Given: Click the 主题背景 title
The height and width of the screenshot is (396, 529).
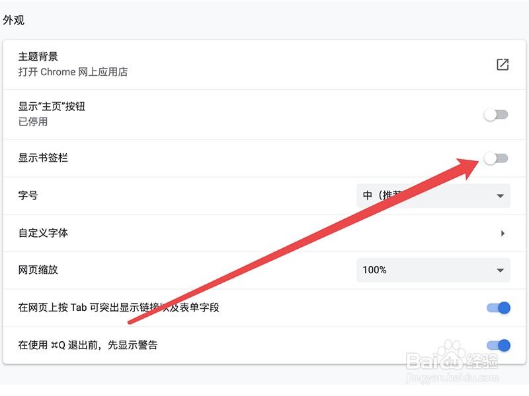Looking at the screenshot, I should click(38, 57).
